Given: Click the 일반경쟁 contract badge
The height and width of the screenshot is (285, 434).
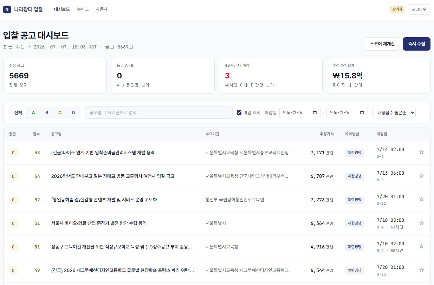Looking at the screenshot, I should (355, 270).
